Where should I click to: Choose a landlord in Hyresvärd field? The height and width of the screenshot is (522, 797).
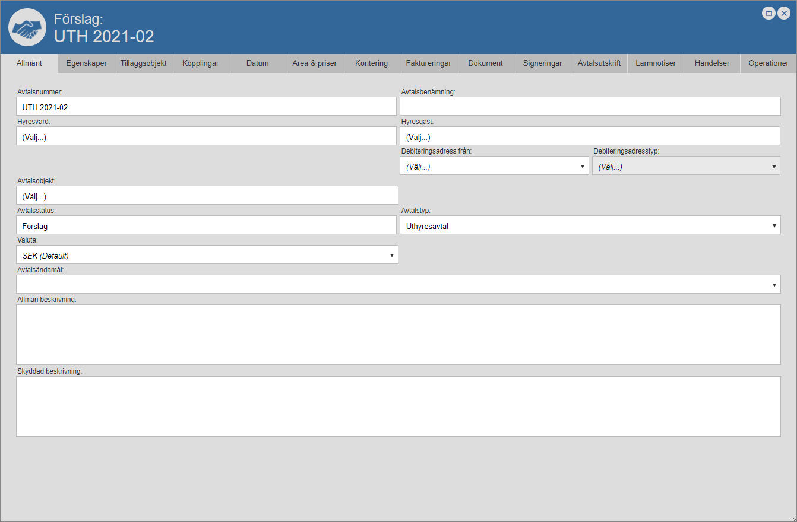pos(205,137)
